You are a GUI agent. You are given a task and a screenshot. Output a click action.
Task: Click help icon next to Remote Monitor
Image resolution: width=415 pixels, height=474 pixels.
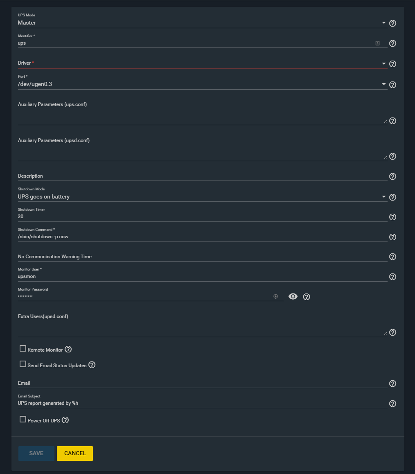[68, 349]
